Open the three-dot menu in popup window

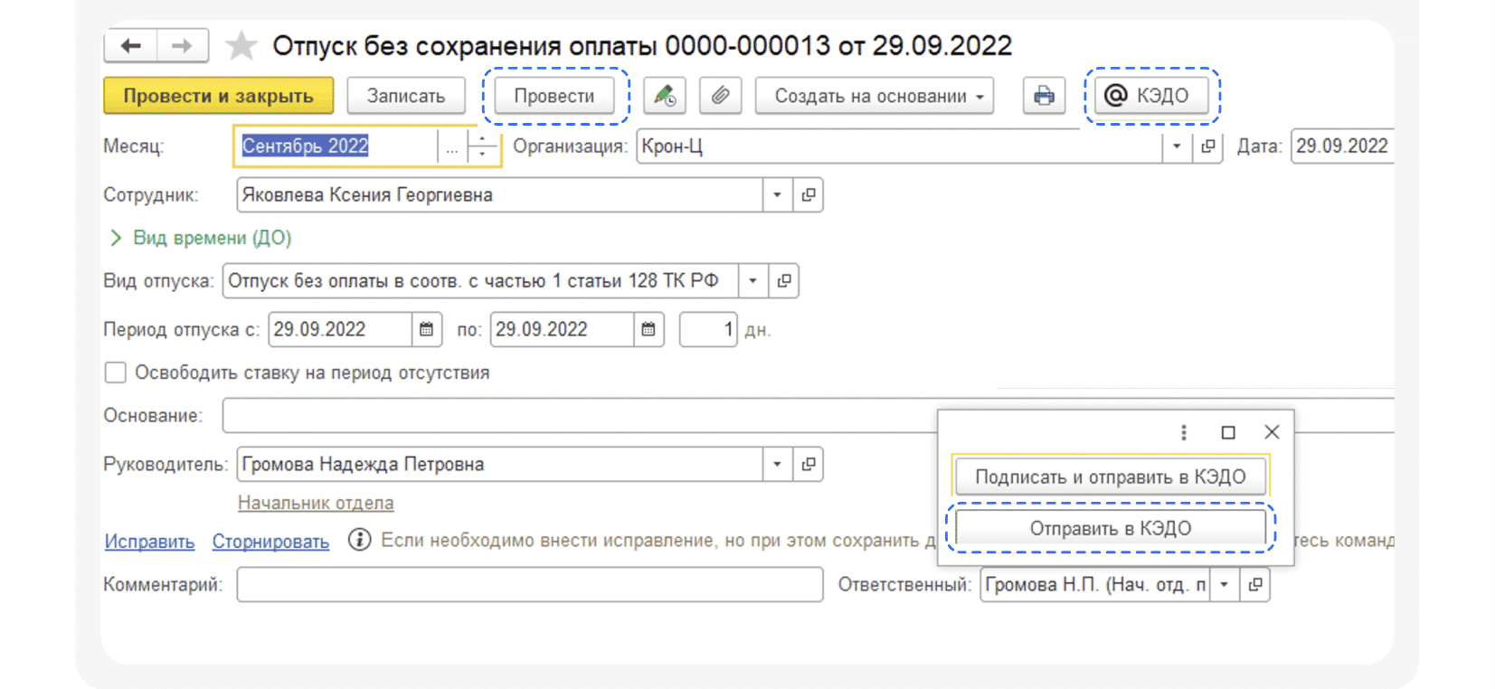(1183, 432)
